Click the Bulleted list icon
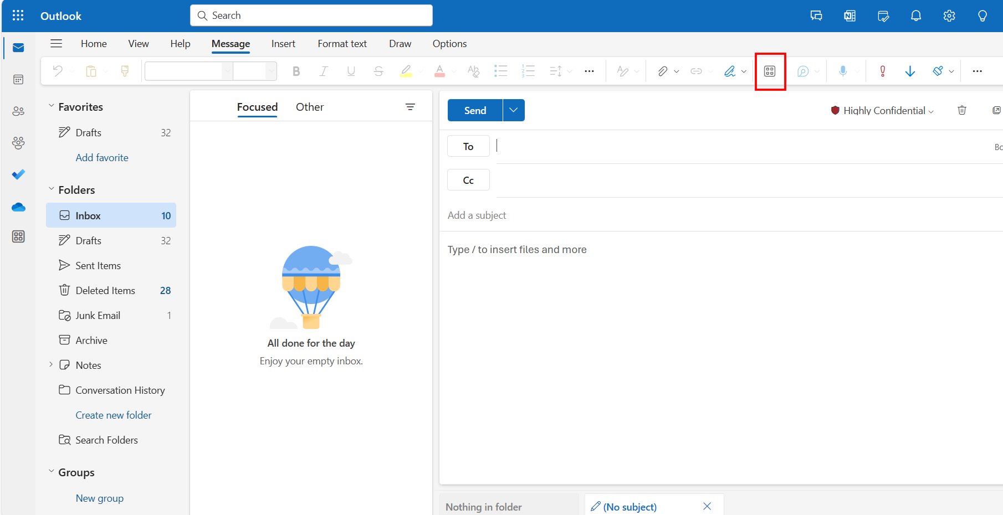The height and width of the screenshot is (515, 1003). pos(501,71)
